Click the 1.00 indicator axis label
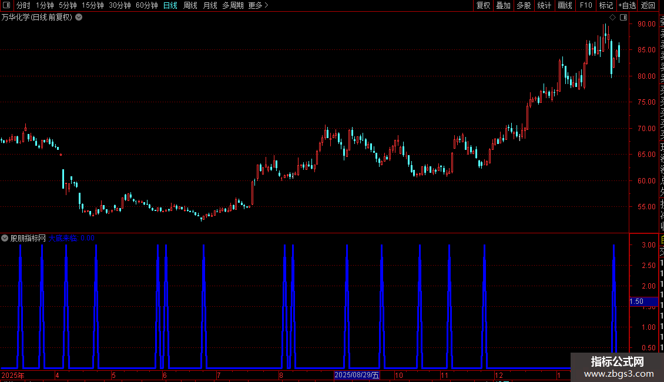Viewport: 664px width, 382px height. [648, 327]
